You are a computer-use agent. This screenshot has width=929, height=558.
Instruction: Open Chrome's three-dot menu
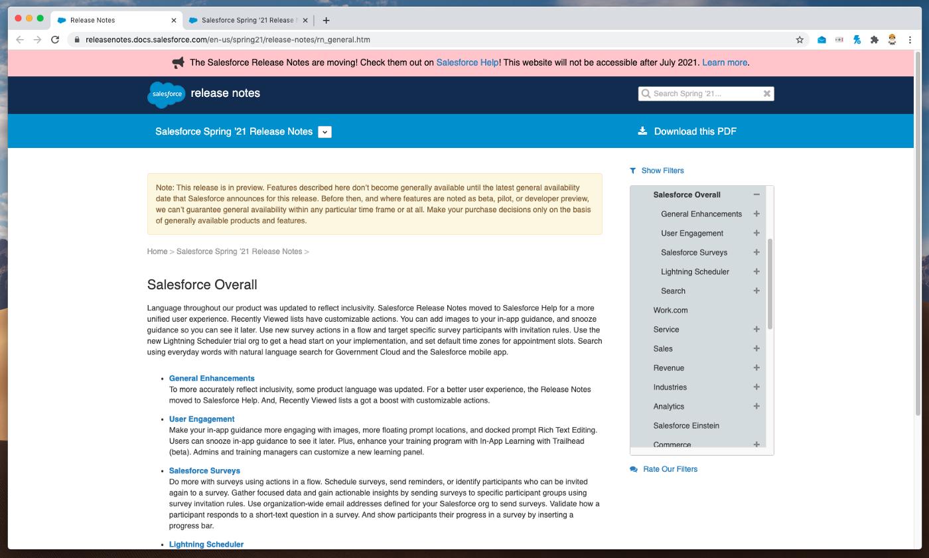[x=910, y=40]
